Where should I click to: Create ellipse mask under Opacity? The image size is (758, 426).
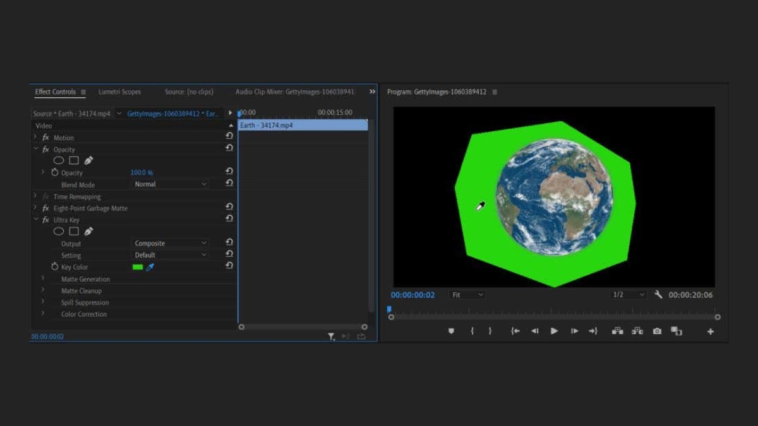coord(59,161)
